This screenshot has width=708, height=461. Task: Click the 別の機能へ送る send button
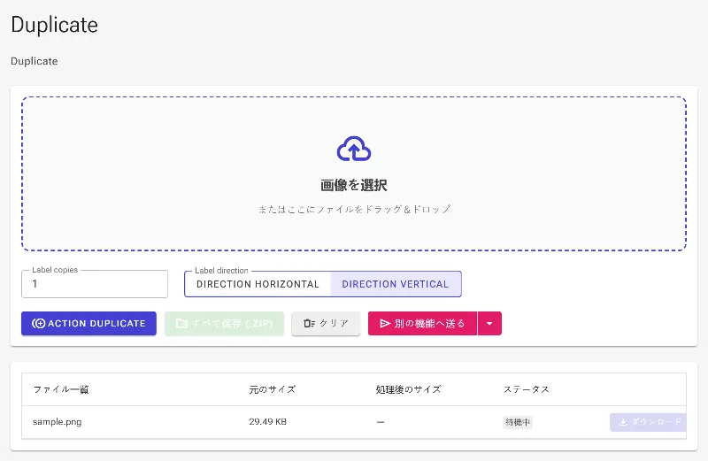[x=423, y=323]
